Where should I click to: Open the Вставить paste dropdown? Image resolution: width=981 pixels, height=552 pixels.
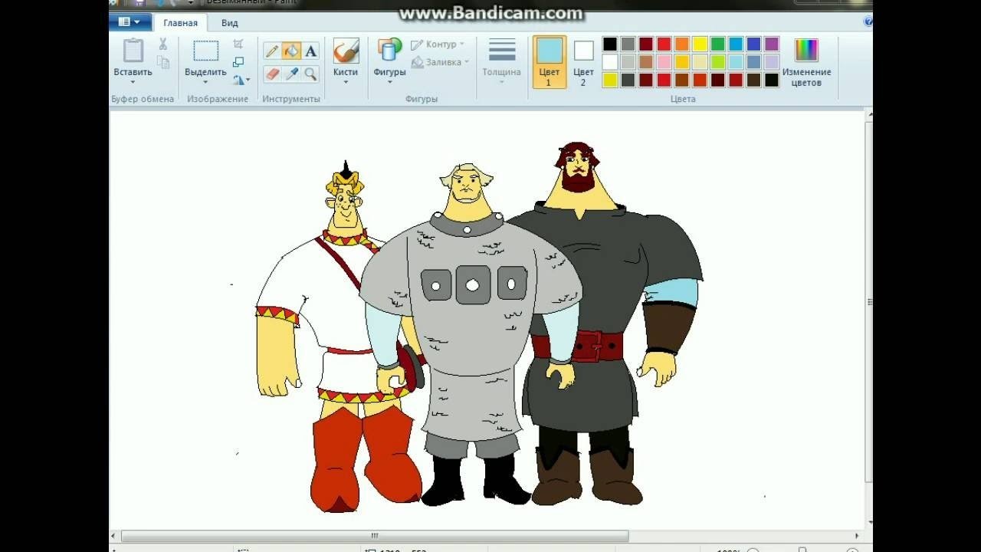pyautogui.click(x=133, y=81)
